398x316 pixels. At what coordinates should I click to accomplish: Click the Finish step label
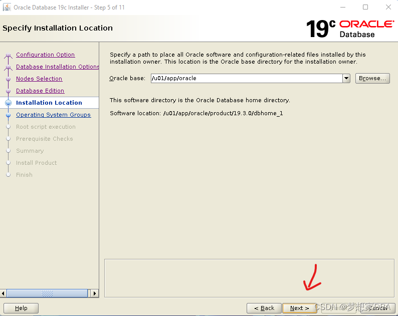click(x=24, y=175)
